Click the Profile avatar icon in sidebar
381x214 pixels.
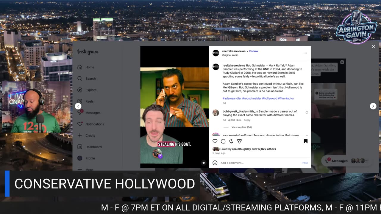pos(80,158)
